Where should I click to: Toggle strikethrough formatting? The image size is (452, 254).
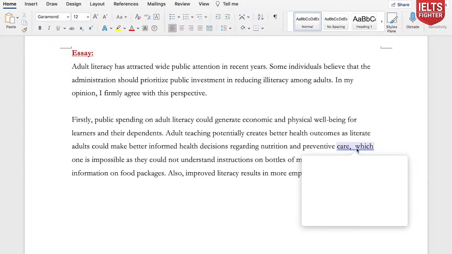[72, 28]
